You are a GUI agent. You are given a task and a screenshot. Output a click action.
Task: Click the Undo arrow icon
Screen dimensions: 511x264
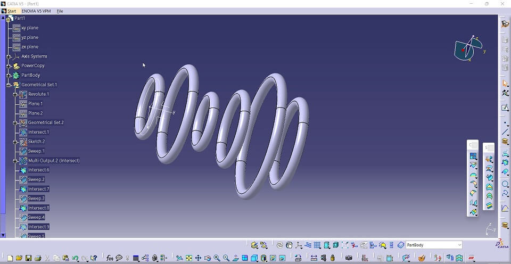click(75, 258)
